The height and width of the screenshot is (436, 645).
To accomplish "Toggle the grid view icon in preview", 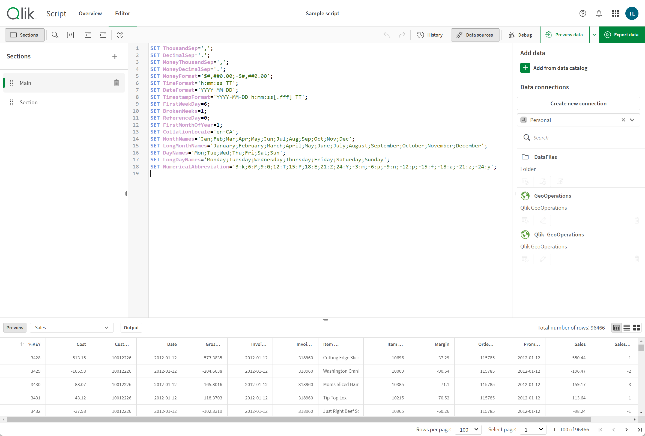I will pos(636,327).
